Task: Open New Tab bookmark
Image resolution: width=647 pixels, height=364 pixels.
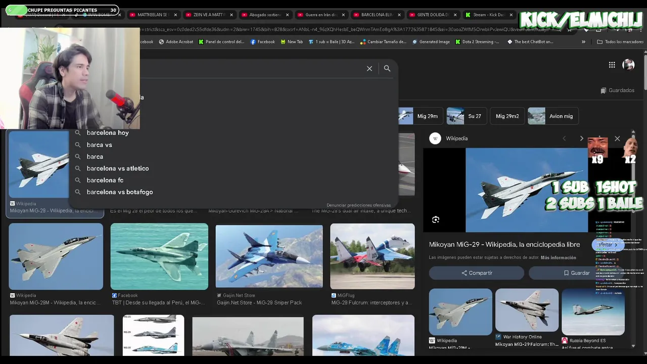Action: [x=292, y=42]
